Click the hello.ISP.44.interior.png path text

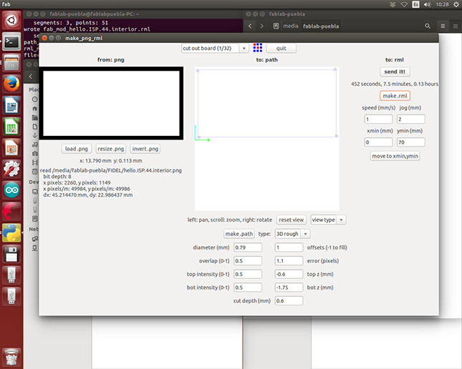(111, 170)
